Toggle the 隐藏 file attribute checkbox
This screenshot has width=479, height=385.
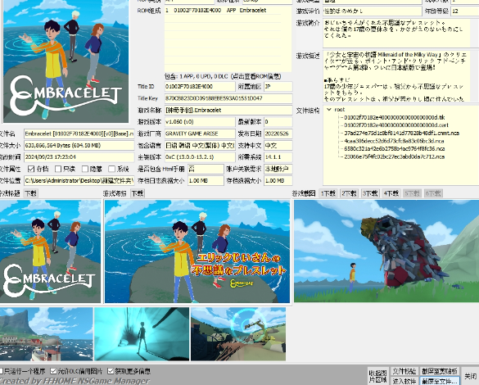coord(85,169)
